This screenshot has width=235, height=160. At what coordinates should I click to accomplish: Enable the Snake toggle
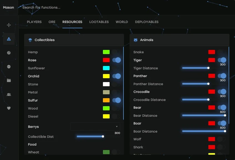[222, 52]
